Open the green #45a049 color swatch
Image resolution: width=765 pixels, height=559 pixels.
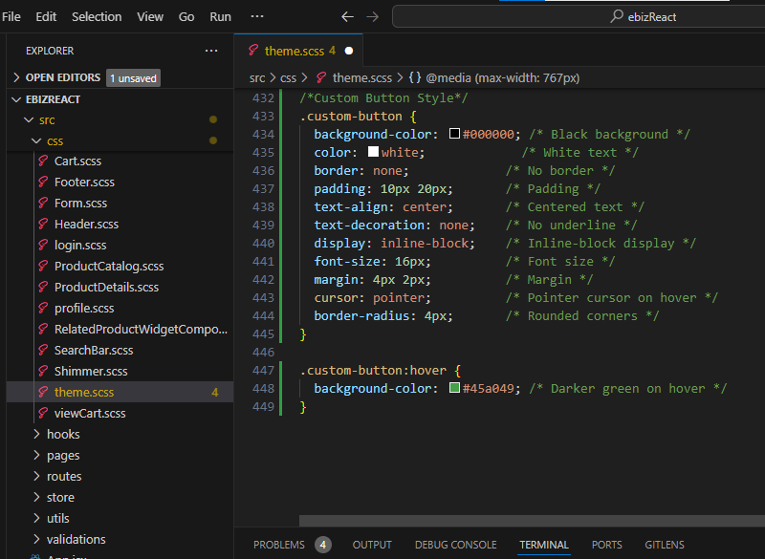click(x=454, y=388)
